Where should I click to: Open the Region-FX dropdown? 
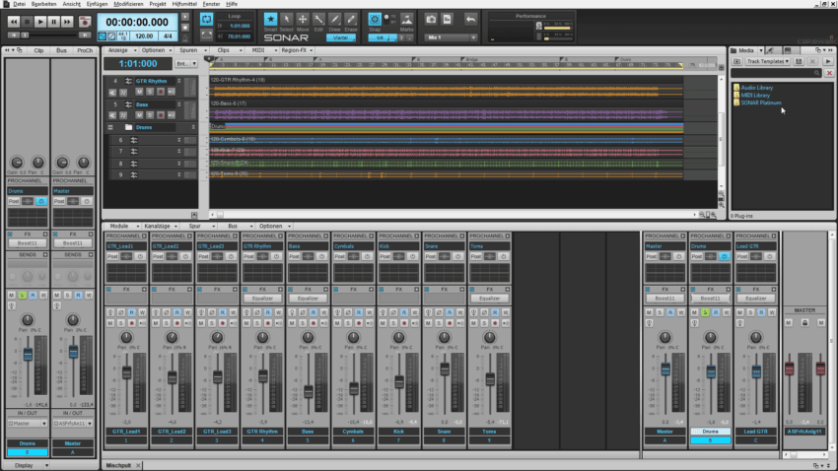coord(297,50)
